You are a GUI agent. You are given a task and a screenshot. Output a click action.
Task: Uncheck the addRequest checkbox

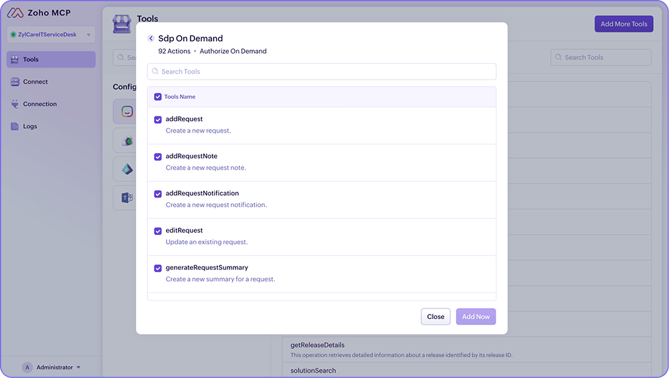click(x=158, y=120)
